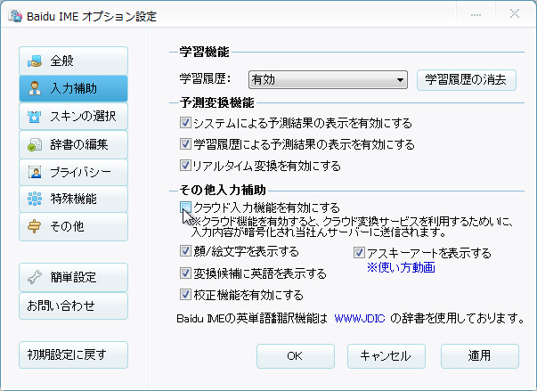Click the 適用 button

tap(479, 356)
